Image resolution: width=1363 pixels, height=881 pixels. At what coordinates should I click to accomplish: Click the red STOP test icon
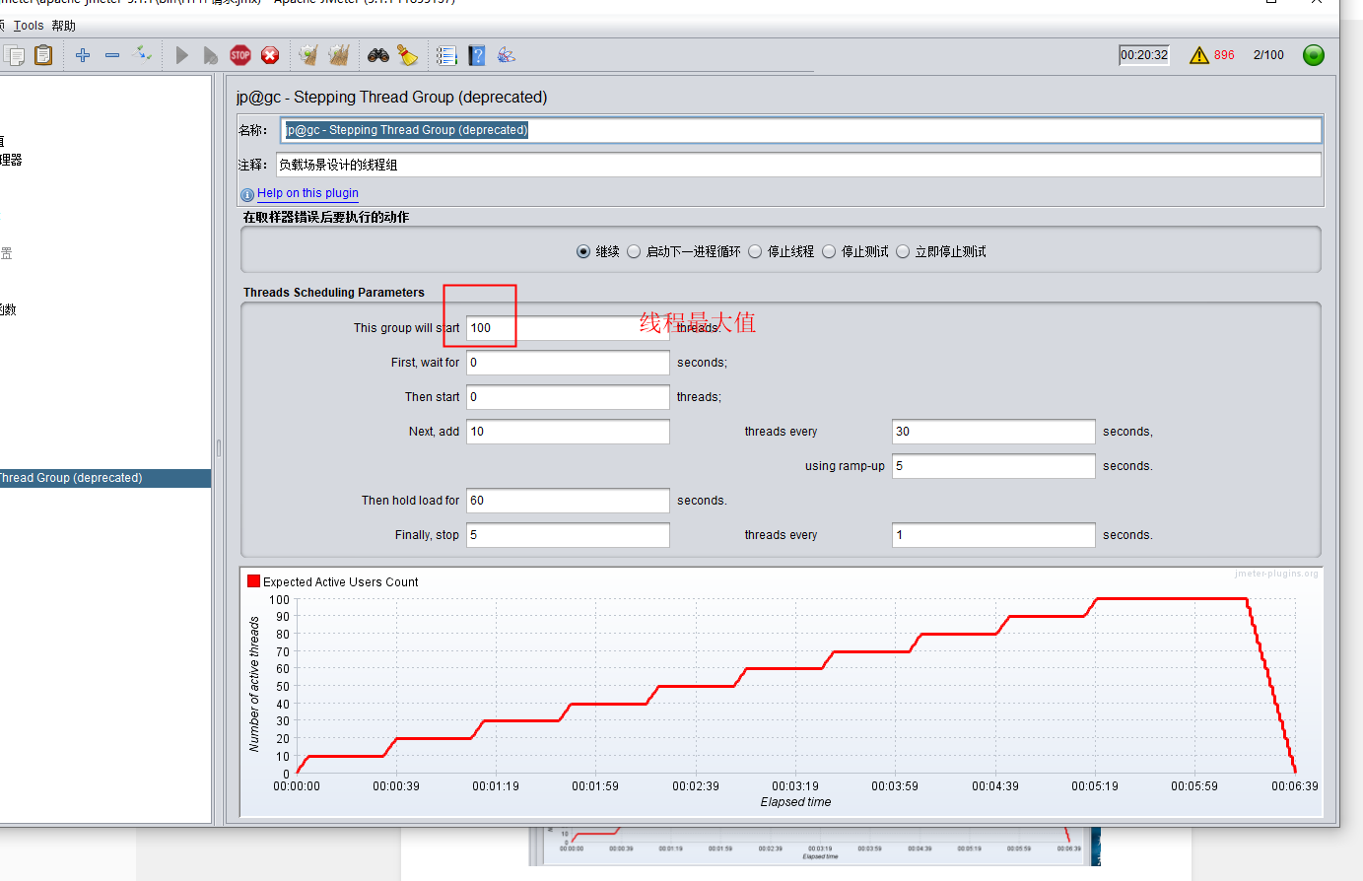tap(240, 55)
